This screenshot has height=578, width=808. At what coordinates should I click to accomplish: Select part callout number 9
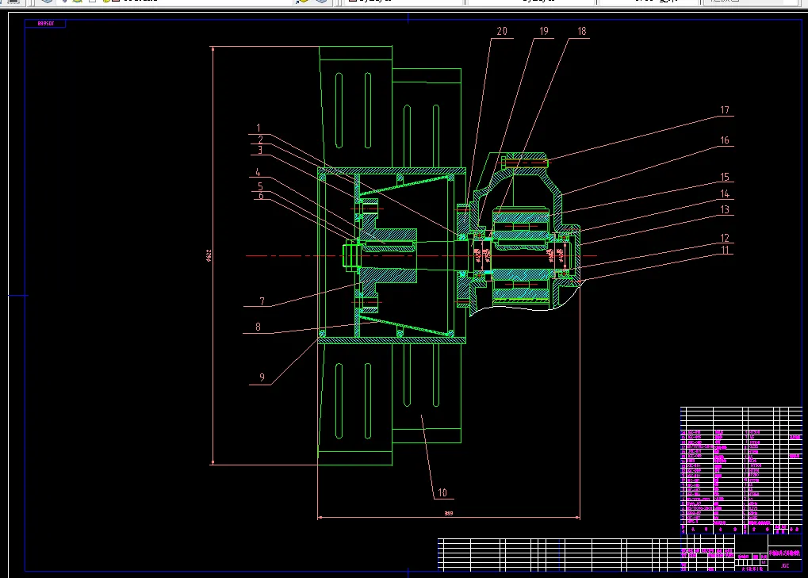pyautogui.click(x=262, y=377)
